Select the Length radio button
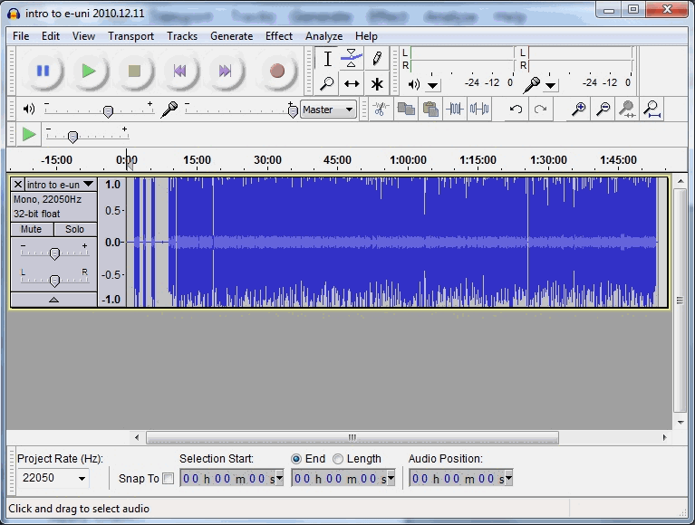Viewport: 695px width, 525px height. click(x=338, y=459)
